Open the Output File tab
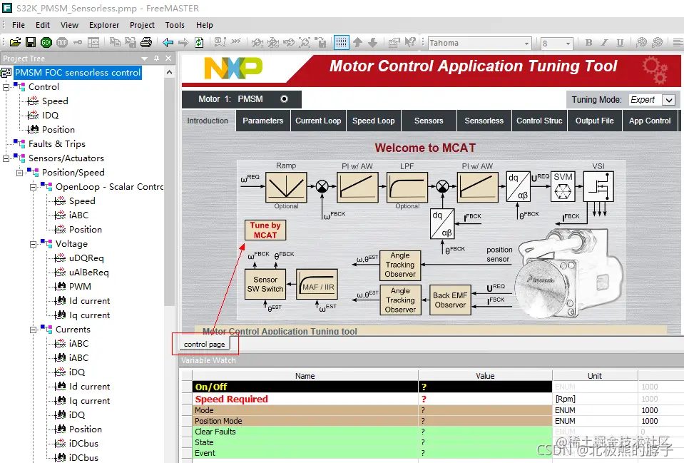The height and width of the screenshot is (463, 684). [594, 121]
